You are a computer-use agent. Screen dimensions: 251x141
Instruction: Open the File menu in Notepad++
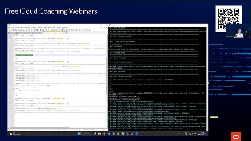pos(9,28)
